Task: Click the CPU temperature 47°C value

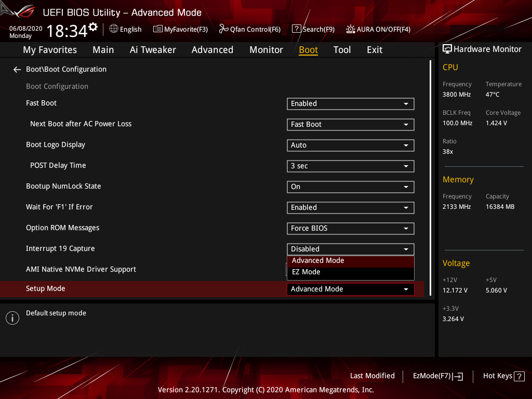Action: pos(493,95)
